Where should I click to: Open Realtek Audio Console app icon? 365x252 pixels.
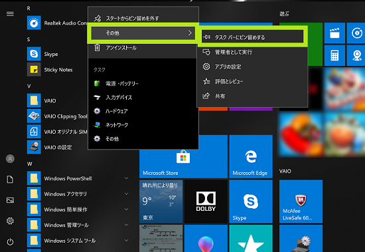pyautogui.click(x=34, y=23)
